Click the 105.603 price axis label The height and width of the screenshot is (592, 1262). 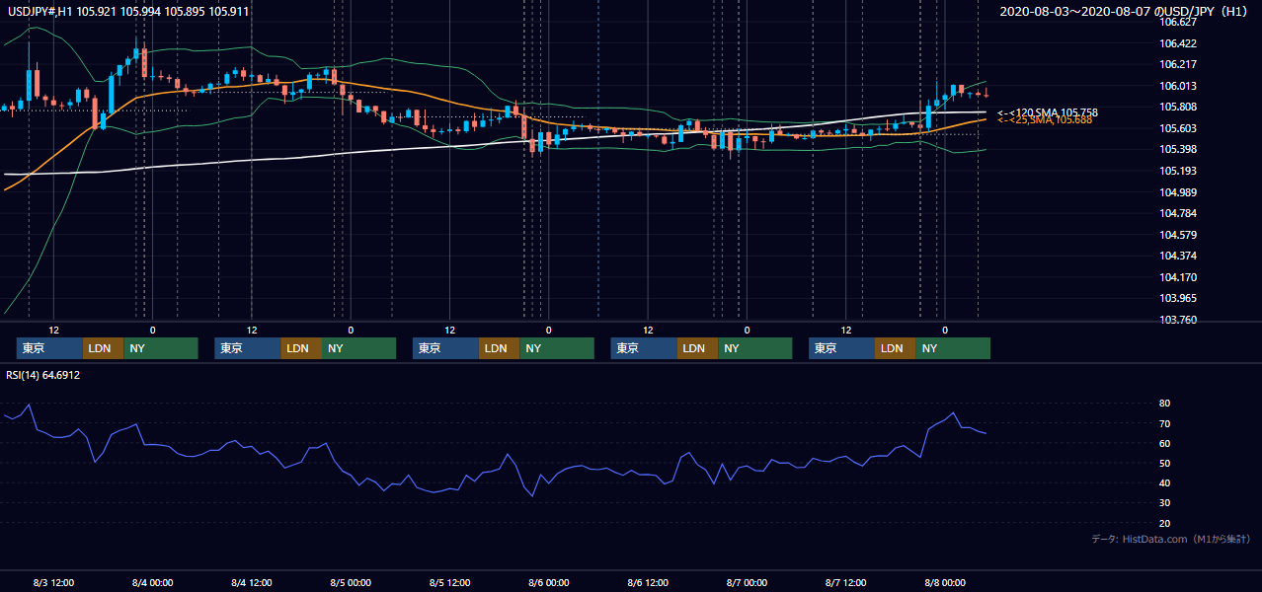click(1179, 128)
